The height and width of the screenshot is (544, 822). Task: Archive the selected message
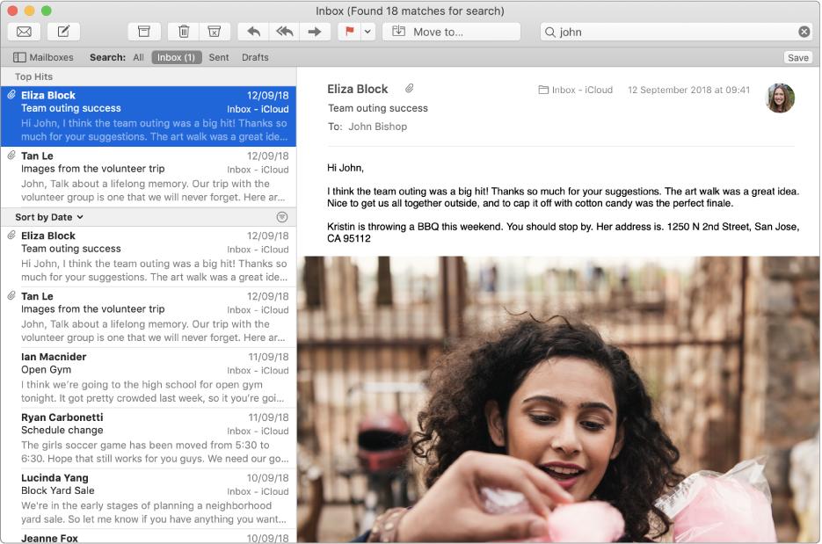pos(144,31)
